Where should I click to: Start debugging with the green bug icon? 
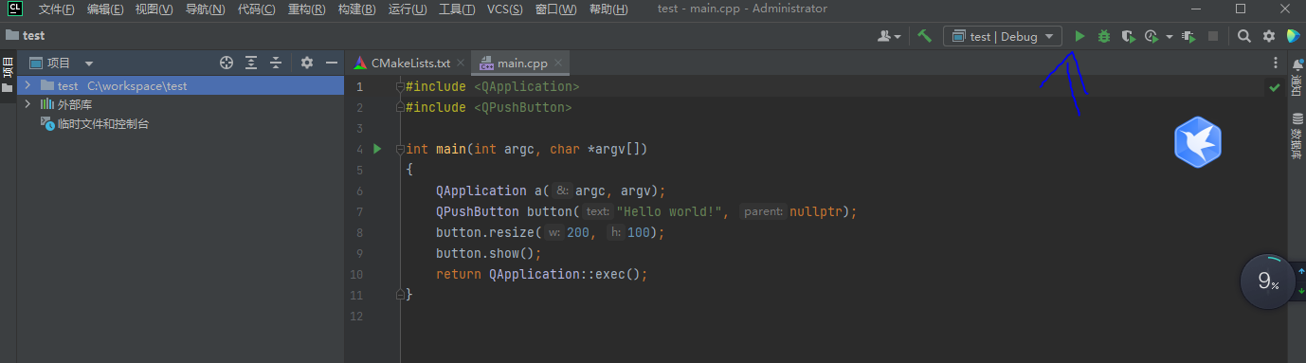click(x=1104, y=36)
